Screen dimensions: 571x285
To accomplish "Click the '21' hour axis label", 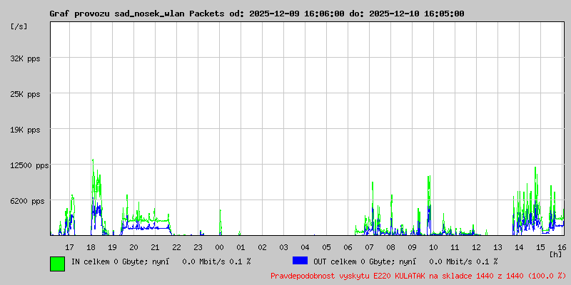I will click(155, 247).
